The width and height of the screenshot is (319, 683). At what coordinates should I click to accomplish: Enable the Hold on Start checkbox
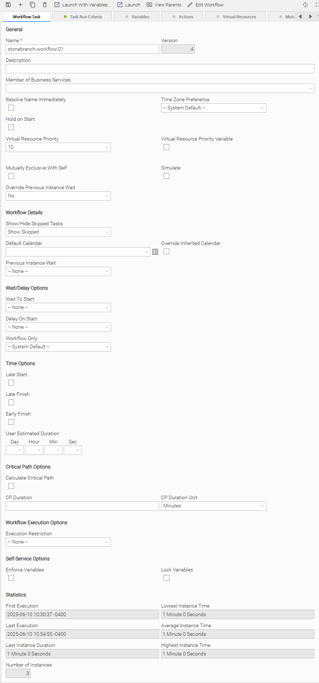point(11,127)
